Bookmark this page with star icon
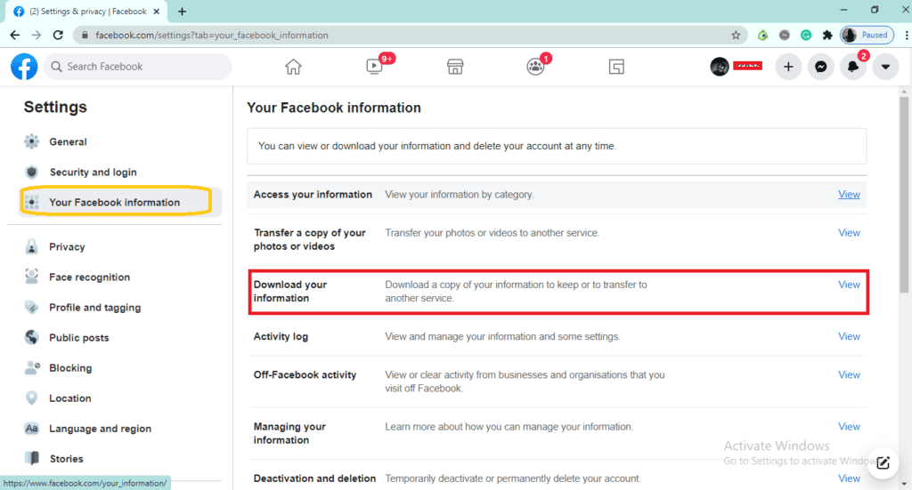 (x=736, y=36)
